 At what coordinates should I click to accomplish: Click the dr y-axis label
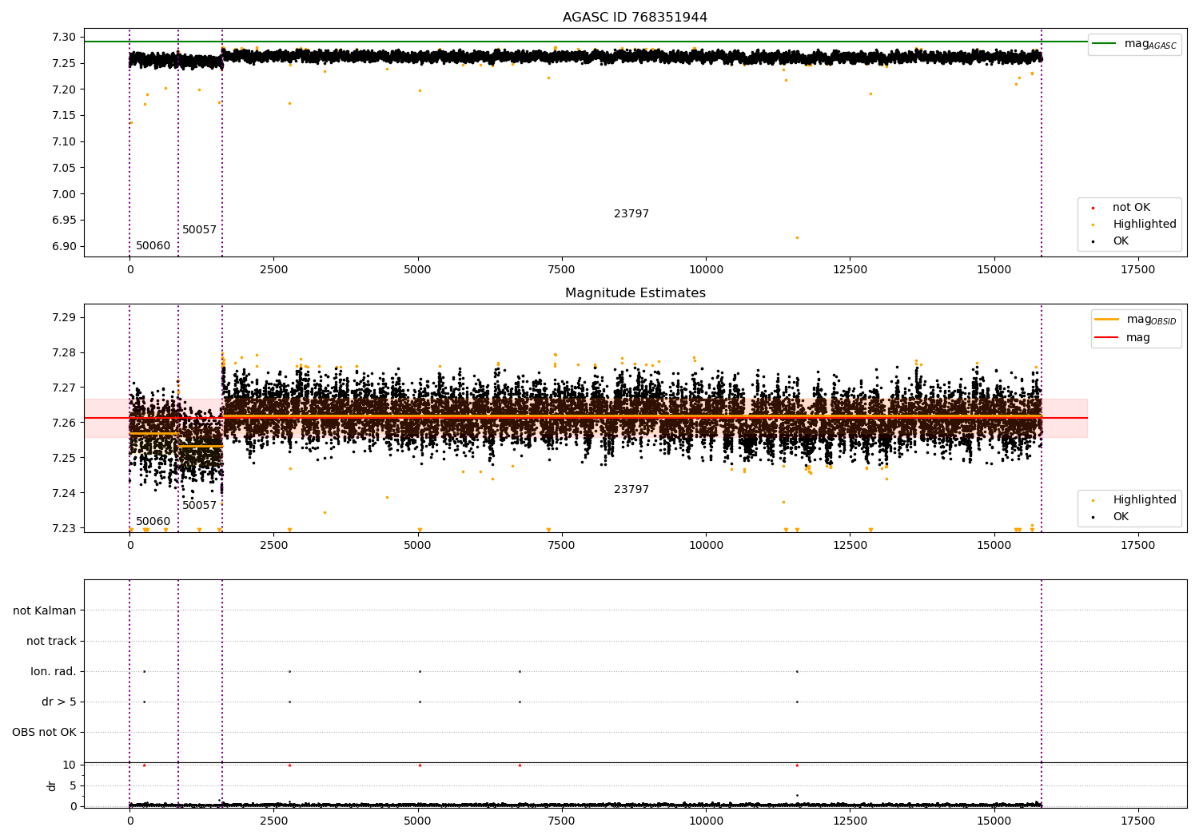[x=51, y=785]
